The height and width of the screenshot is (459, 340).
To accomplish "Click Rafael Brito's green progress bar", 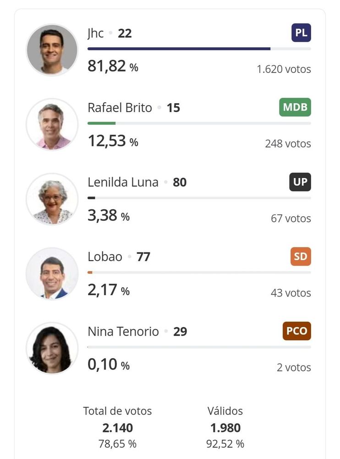I will tap(101, 123).
